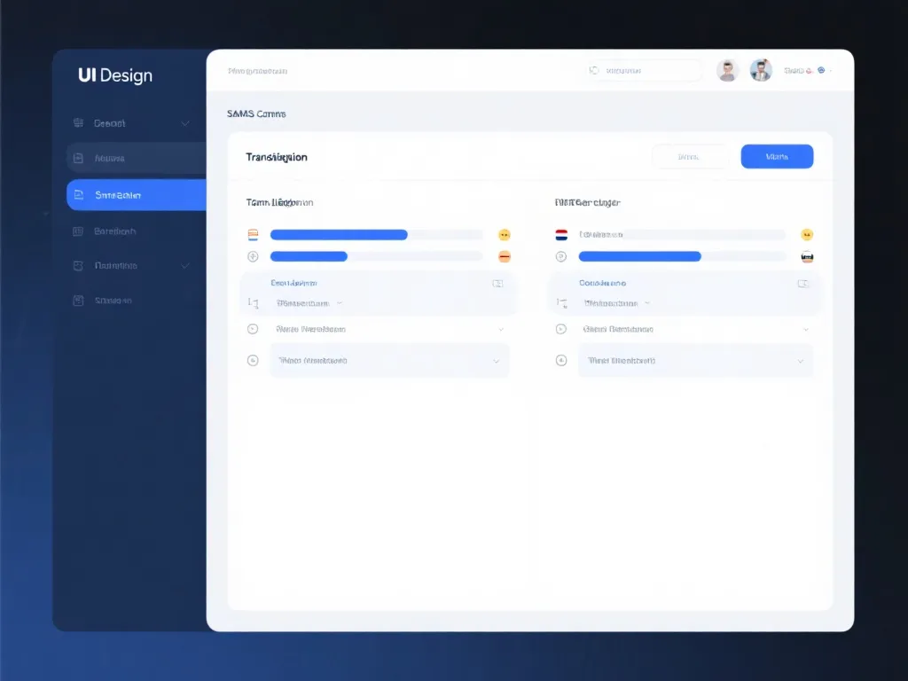Screen dimensions: 908x681
Task: Expand the left column's unboxed row chevron
Action: click(x=501, y=329)
